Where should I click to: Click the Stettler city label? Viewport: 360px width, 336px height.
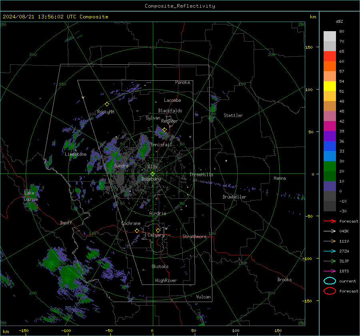233,115
